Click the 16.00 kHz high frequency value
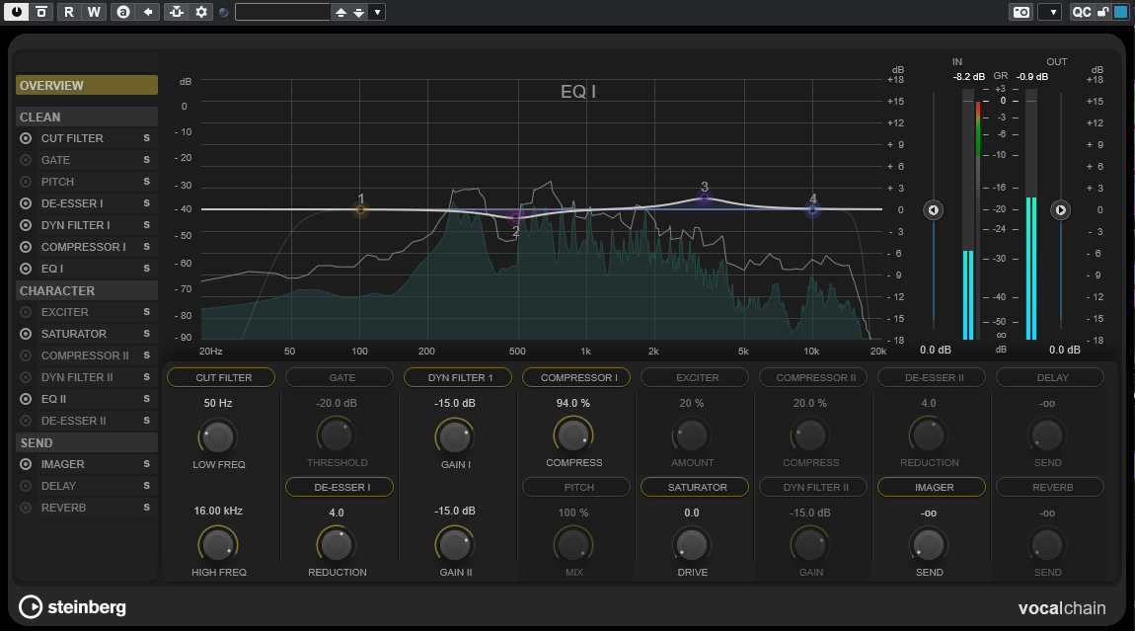The height and width of the screenshot is (631, 1135). (x=218, y=511)
